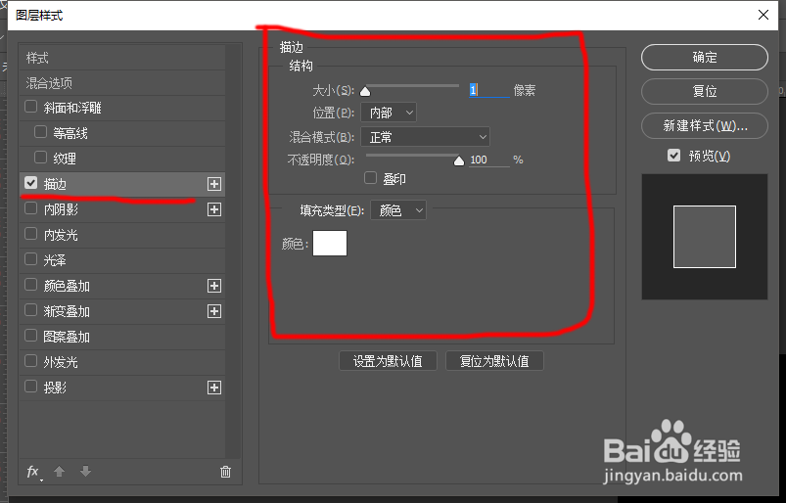Viewport: 786px width, 503px height.
Task: Click the style preview thumbnail
Action: point(705,237)
